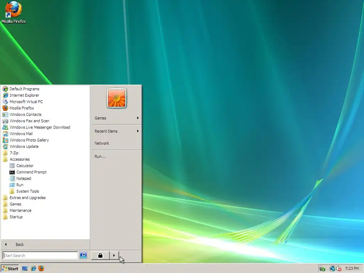The image size is (364, 273).
Task: Click in the Start Search field
Action: coord(40,255)
